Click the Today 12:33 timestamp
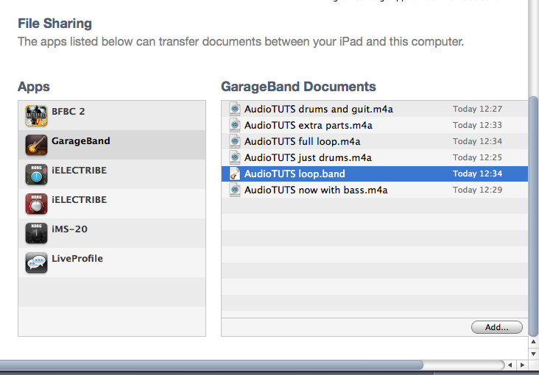This screenshot has width=539, height=375. coord(477,125)
